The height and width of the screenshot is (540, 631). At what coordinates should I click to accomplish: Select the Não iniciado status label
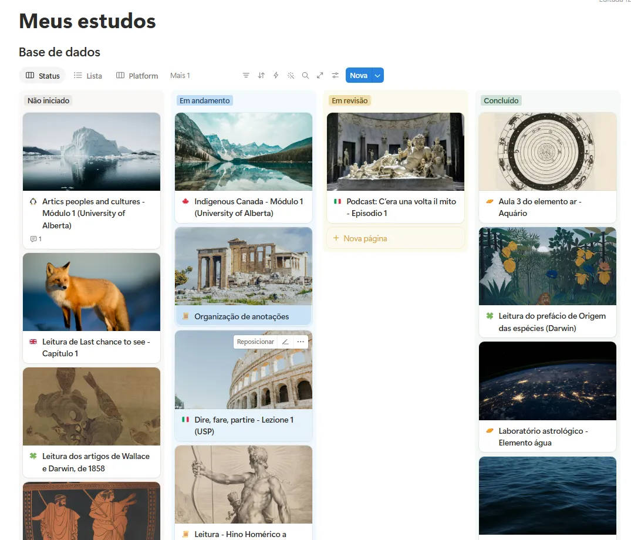coord(48,100)
